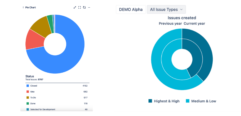
Task: Click the Current year label
Action: click(195, 24)
